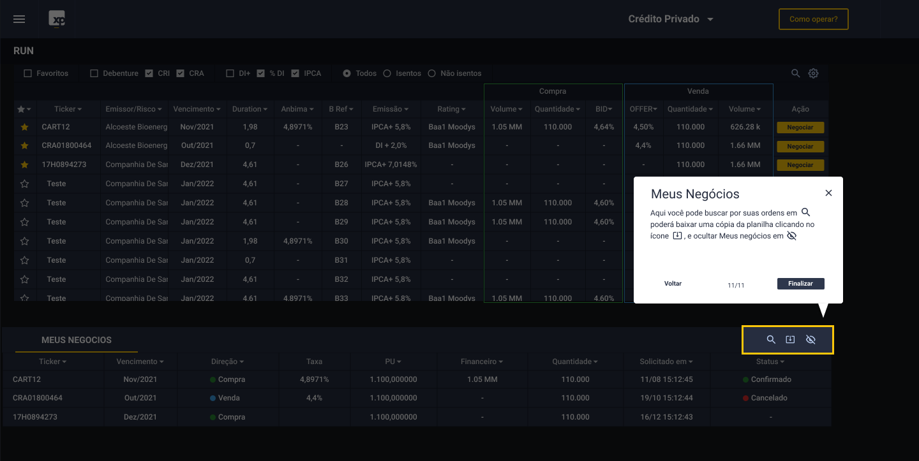Open RUN table settings gear
The width and height of the screenshot is (919, 461).
click(x=813, y=73)
